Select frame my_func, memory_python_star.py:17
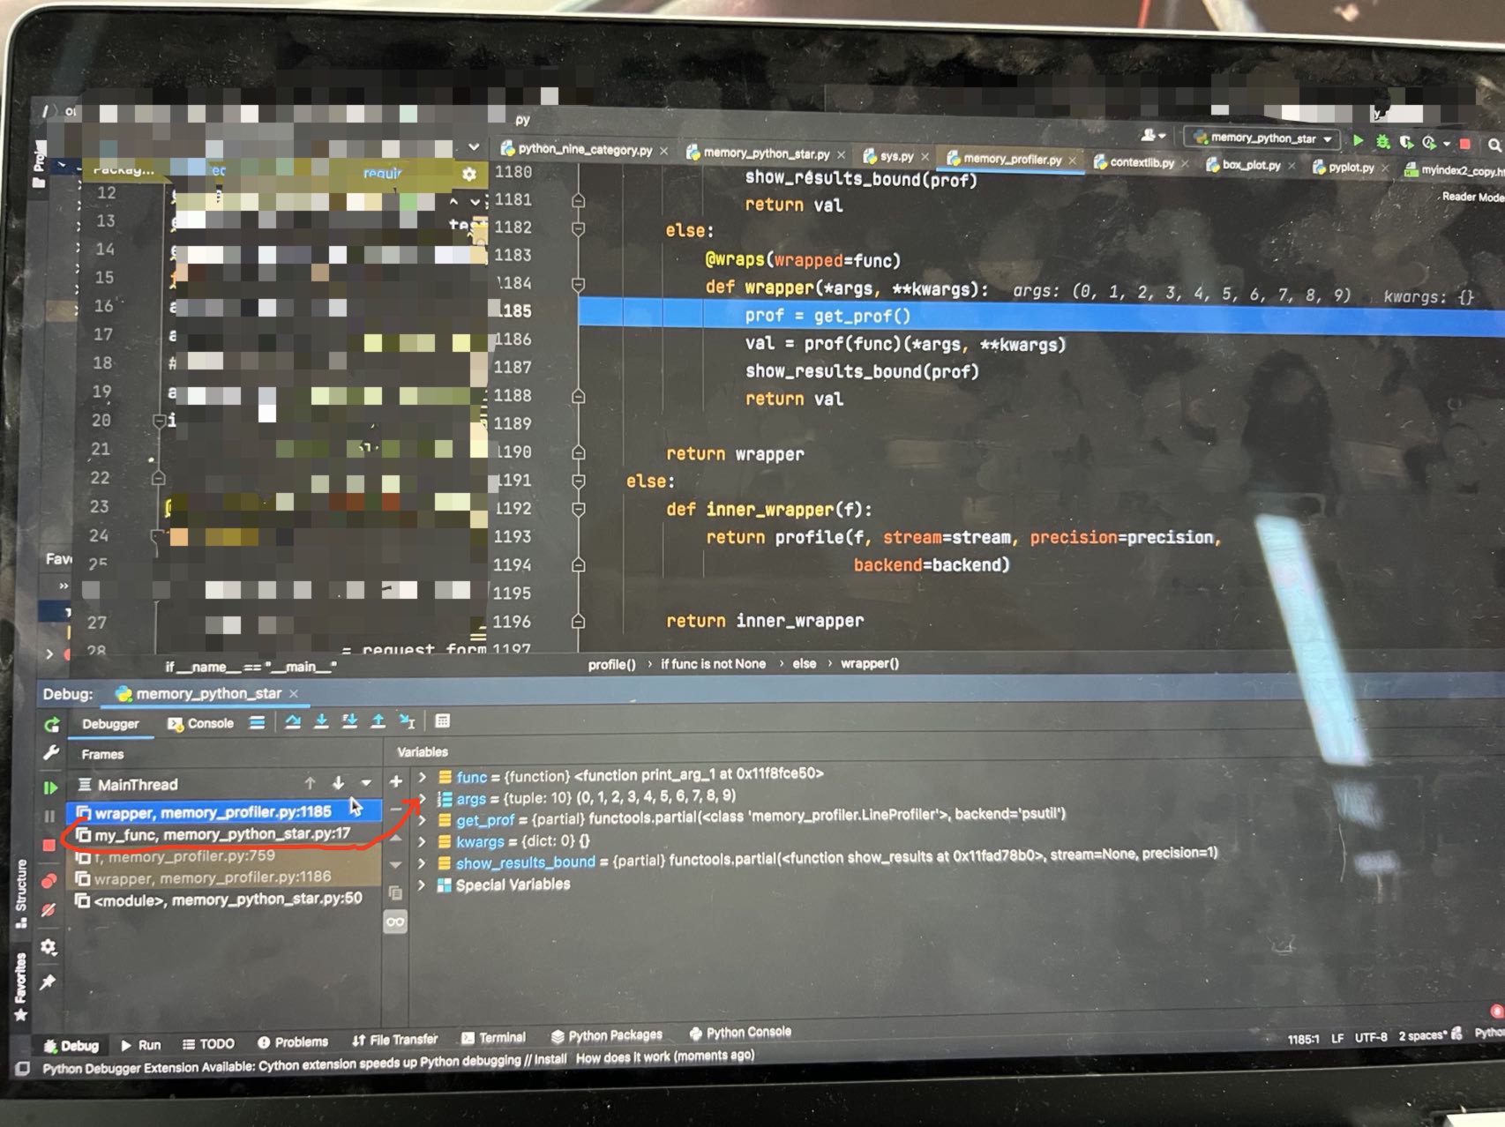 223,833
